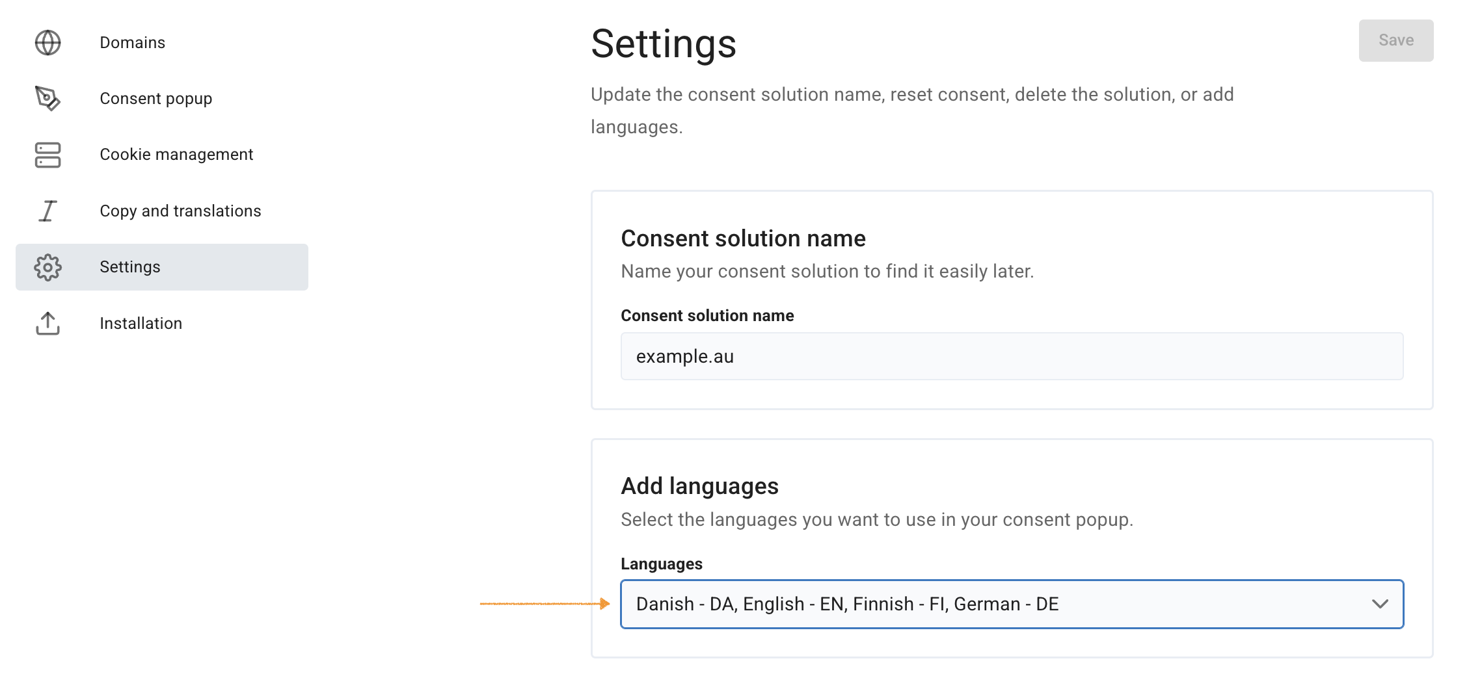
Task: Click the Add languages section heading
Action: [699, 486]
